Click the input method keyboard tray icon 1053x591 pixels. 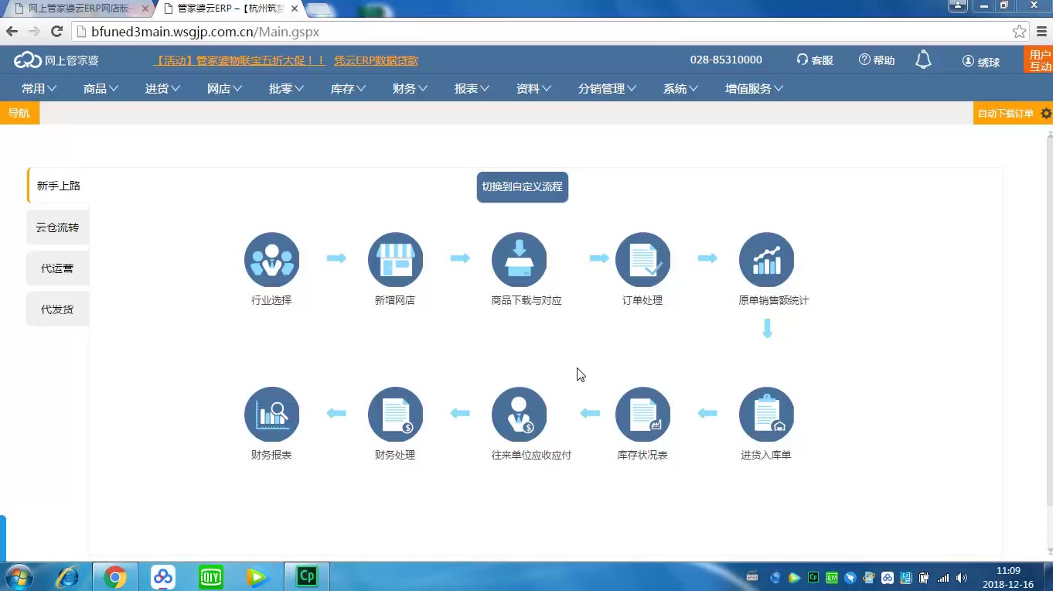click(x=751, y=578)
